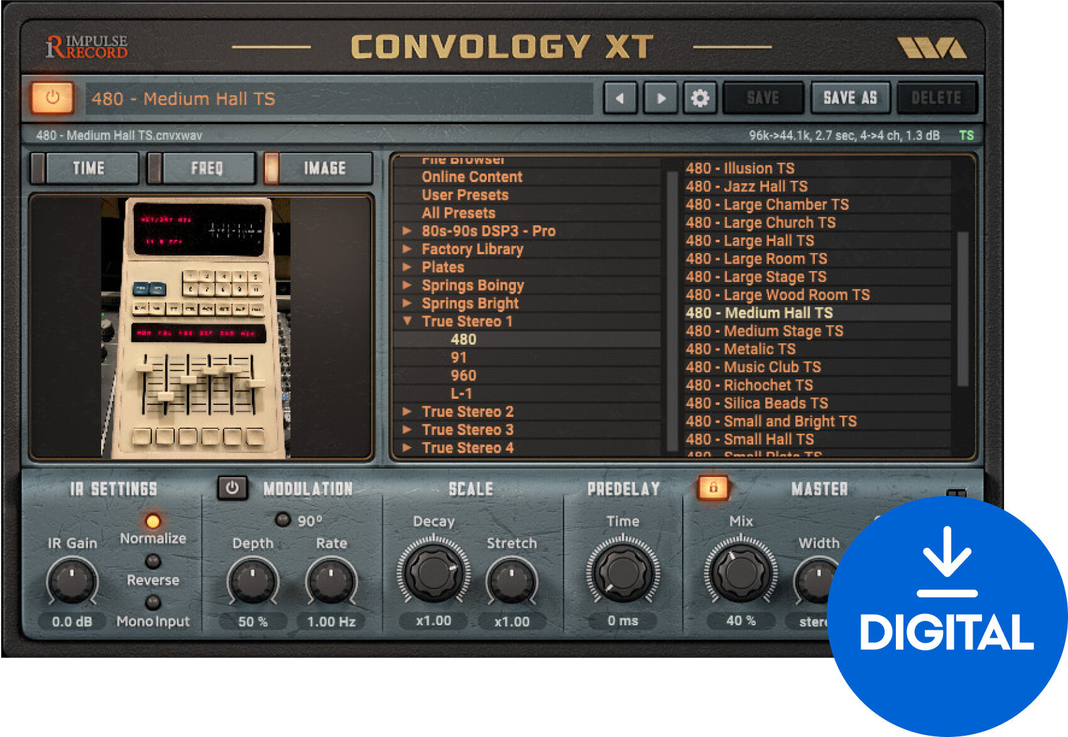The image size is (1068, 737).
Task: Click the next preset arrow
Action: (x=660, y=98)
